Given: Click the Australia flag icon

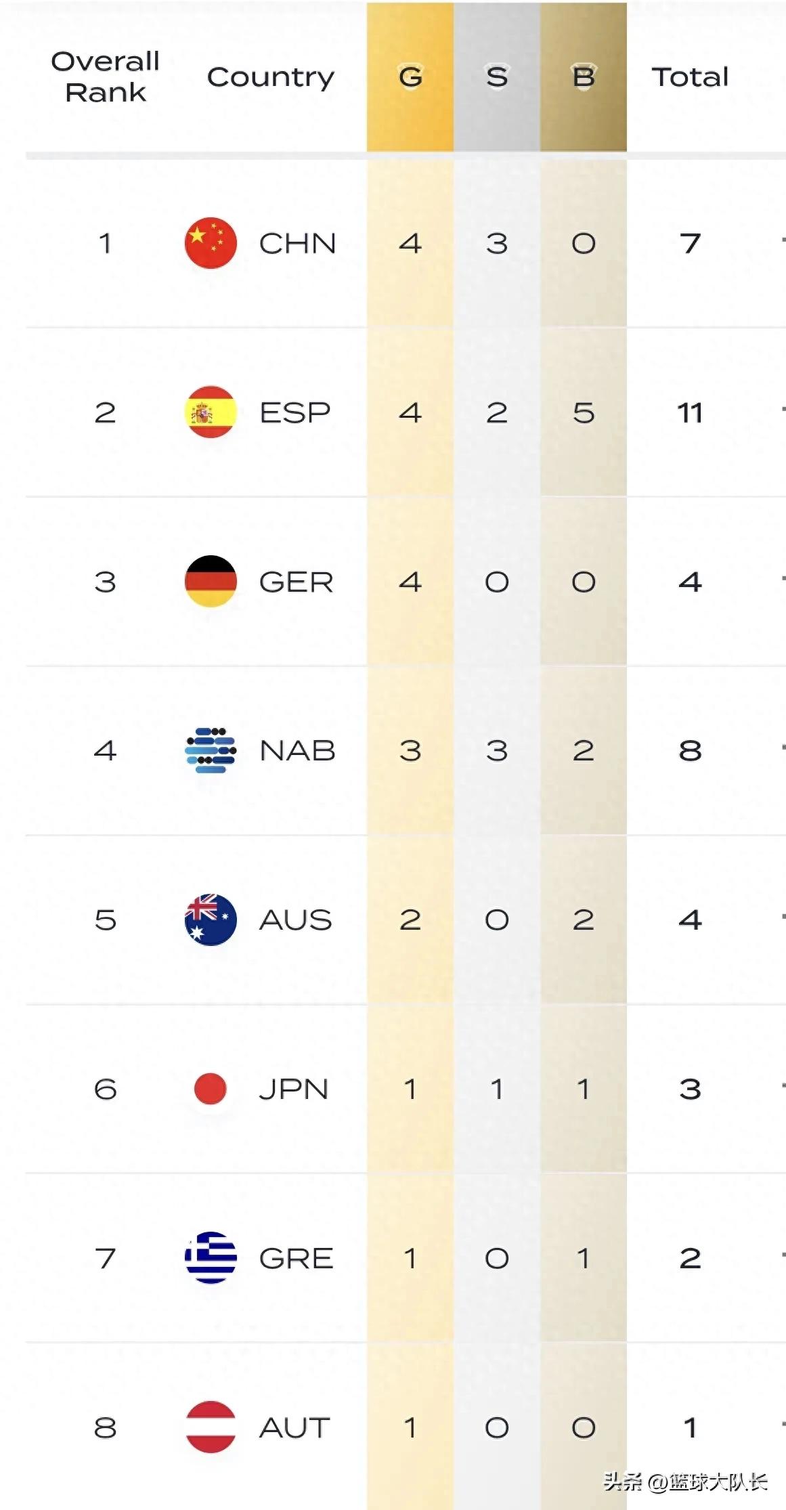Looking at the screenshot, I should pyautogui.click(x=211, y=920).
